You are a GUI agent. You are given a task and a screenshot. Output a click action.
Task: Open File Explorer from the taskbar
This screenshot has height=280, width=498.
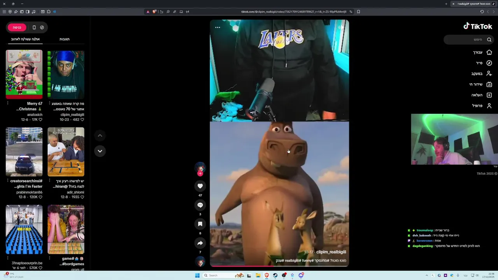pos(258,275)
